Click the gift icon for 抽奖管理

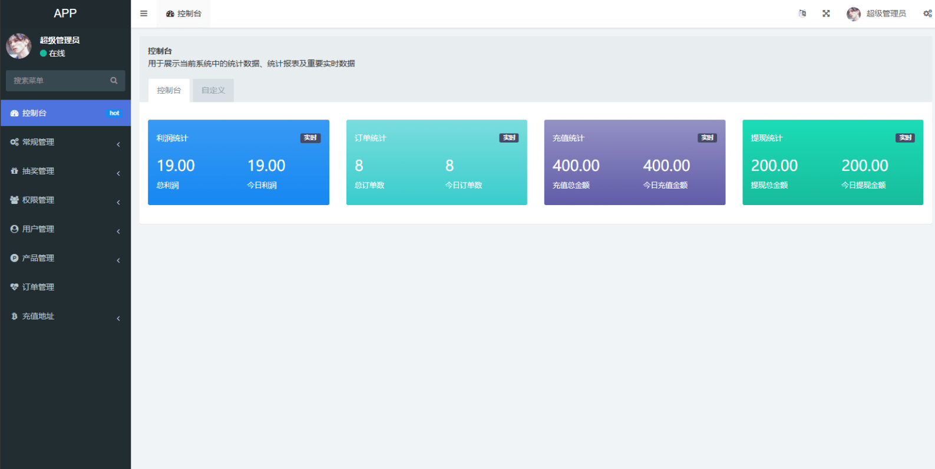[14, 171]
